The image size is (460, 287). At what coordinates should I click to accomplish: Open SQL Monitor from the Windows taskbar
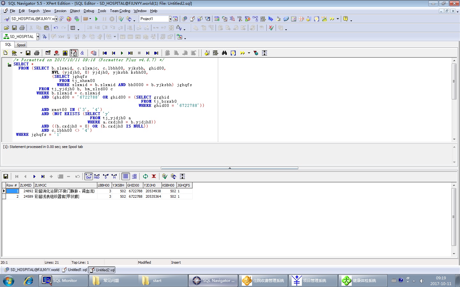pyautogui.click(x=64, y=281)
